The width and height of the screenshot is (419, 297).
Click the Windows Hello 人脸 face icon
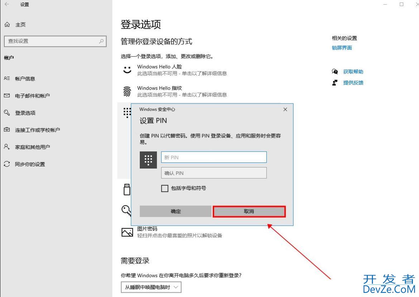(127, 70)
